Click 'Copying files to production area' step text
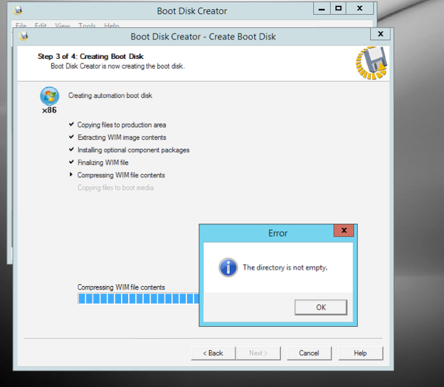Image resolution: width=444 pixels, height=387 pixels. click(x=122, y=125)
